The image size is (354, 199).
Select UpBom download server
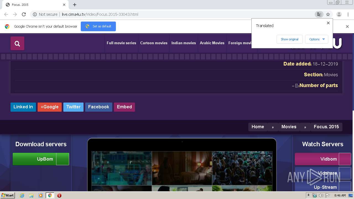(41, 159)
